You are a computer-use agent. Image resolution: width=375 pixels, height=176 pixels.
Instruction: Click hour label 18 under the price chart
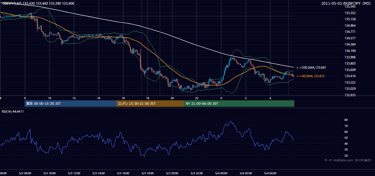148,98
